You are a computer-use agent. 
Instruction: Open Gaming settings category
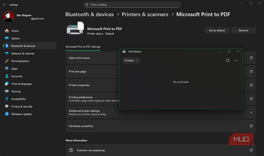pos(30,91)
